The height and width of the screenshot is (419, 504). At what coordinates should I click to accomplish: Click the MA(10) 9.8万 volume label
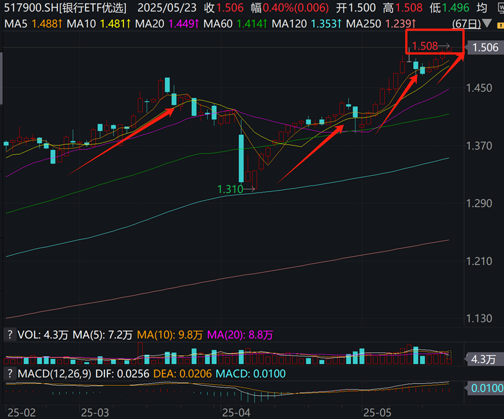(x=170, y=335)
